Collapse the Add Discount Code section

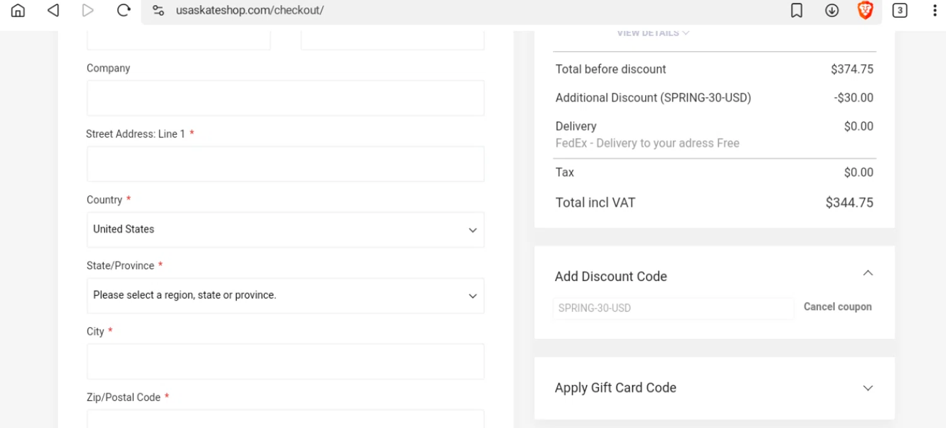tap(868, 273)
